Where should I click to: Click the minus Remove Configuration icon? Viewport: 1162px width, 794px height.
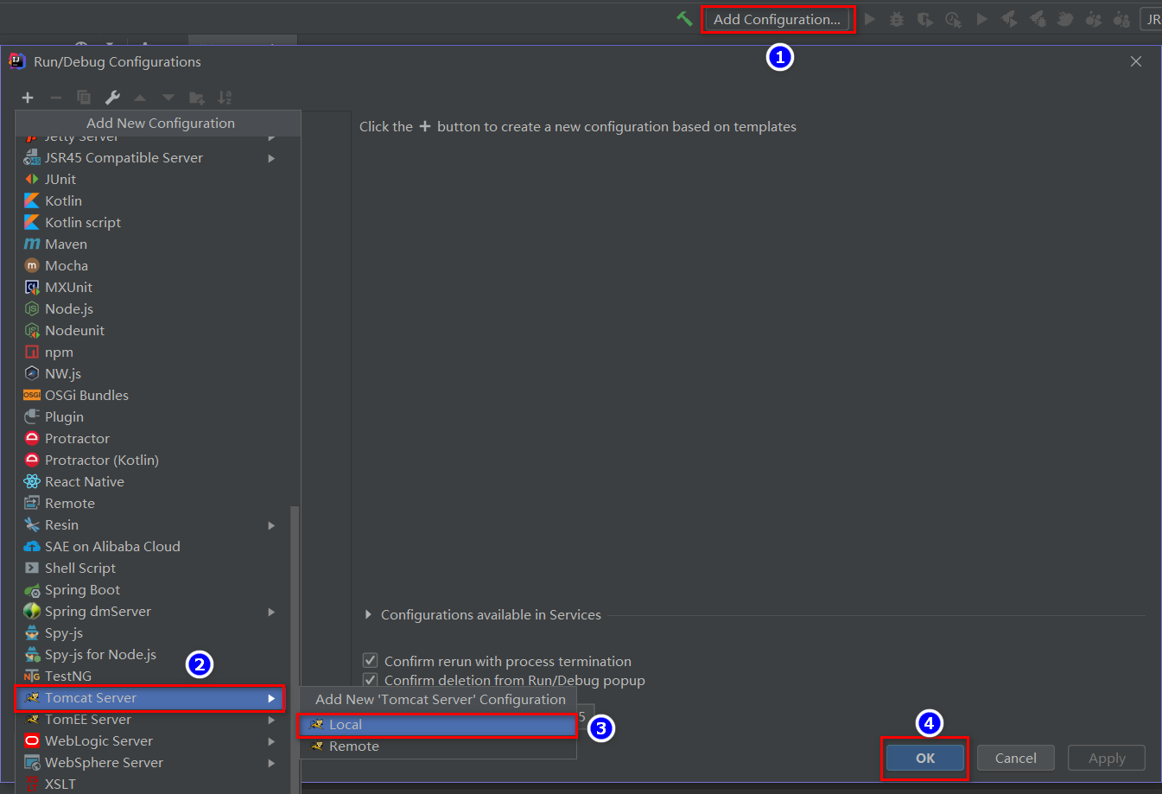pos(55,98)
